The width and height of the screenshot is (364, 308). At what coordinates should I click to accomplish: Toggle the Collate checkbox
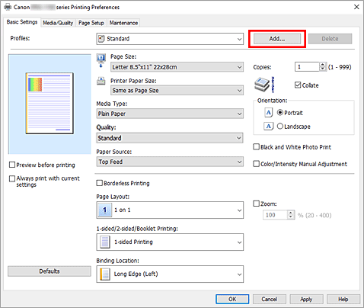click(298, 85)
